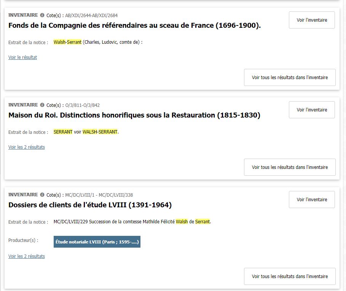This screenshot has width=346, height=291.
Task: Click 'Voir les 2 résultats' under Maison du Roi
Action: click(x=26, y=147)
